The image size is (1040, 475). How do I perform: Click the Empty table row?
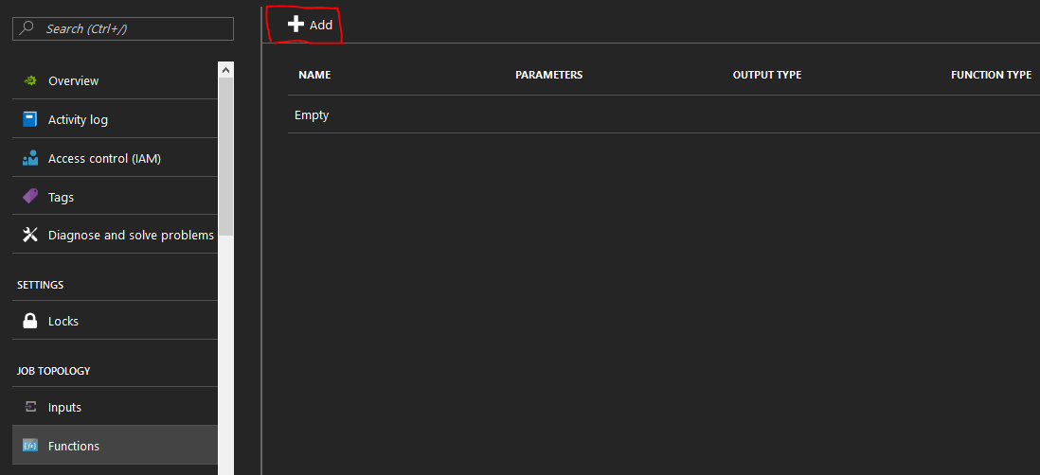point(664,114)
